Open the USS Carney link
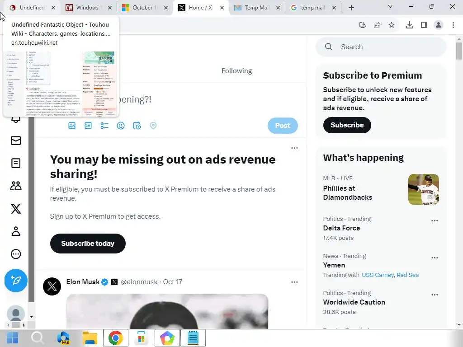This screenshot has width=463, height=347. [x=378, y=275]
